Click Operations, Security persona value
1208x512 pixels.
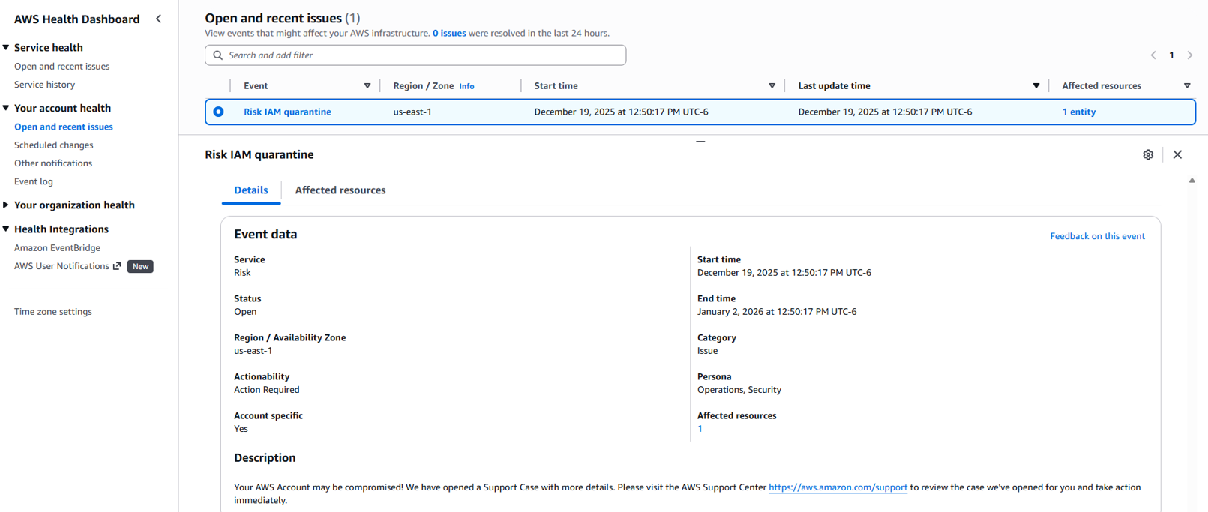739,390
